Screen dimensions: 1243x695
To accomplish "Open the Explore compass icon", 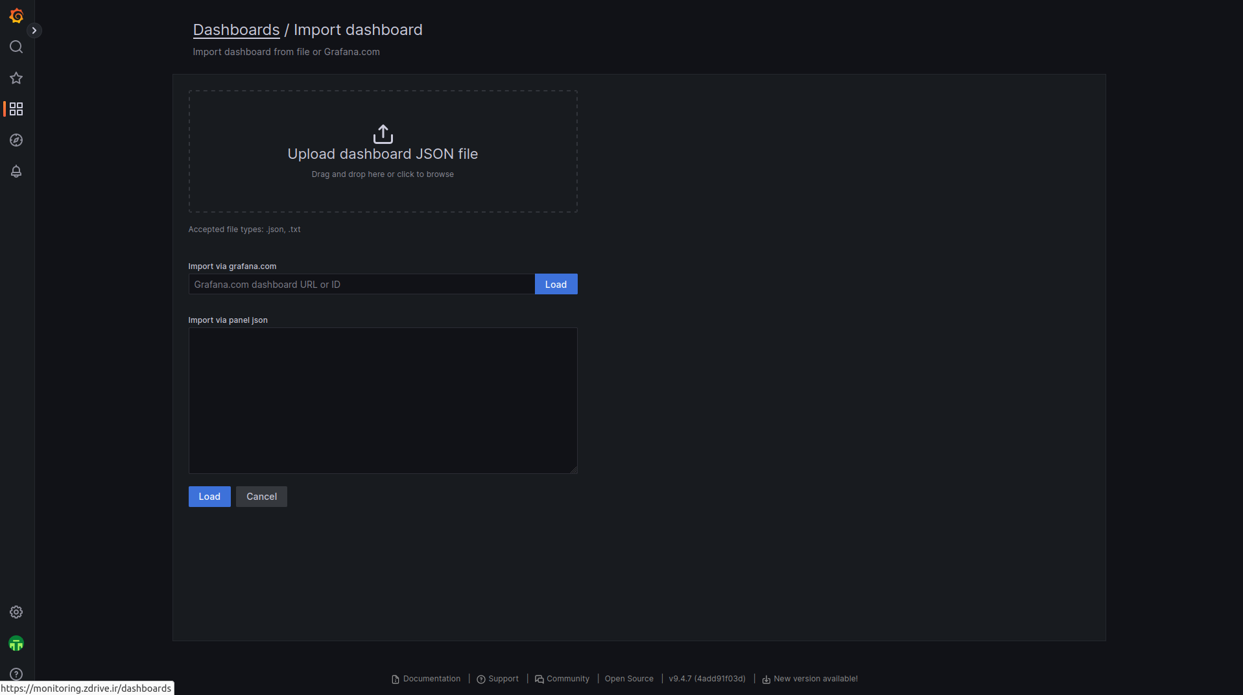I will click(x=16, y=140).
